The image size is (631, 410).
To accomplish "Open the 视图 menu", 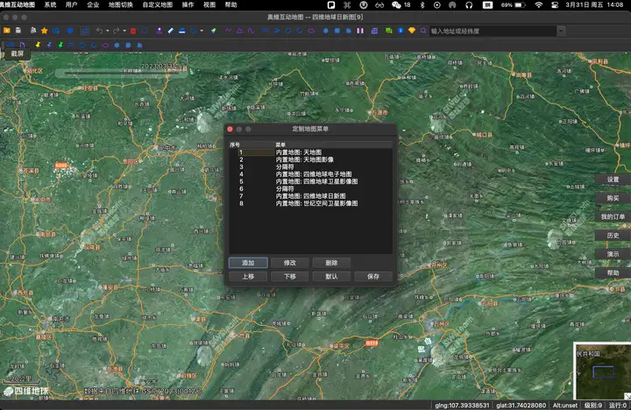I will (209, 5).
